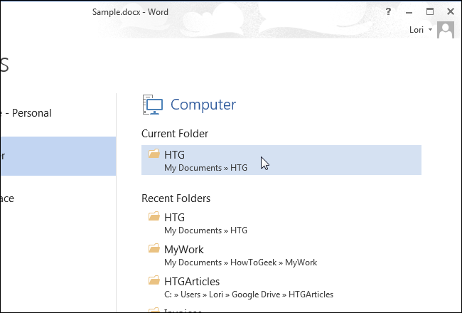Click the large Computer monitor icon
The width and height of the screenshot is (462, 313).
[x=152, y=105]
